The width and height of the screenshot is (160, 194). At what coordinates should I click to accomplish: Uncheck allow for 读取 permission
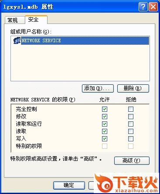pyautogui.click(x=105, y=131)
